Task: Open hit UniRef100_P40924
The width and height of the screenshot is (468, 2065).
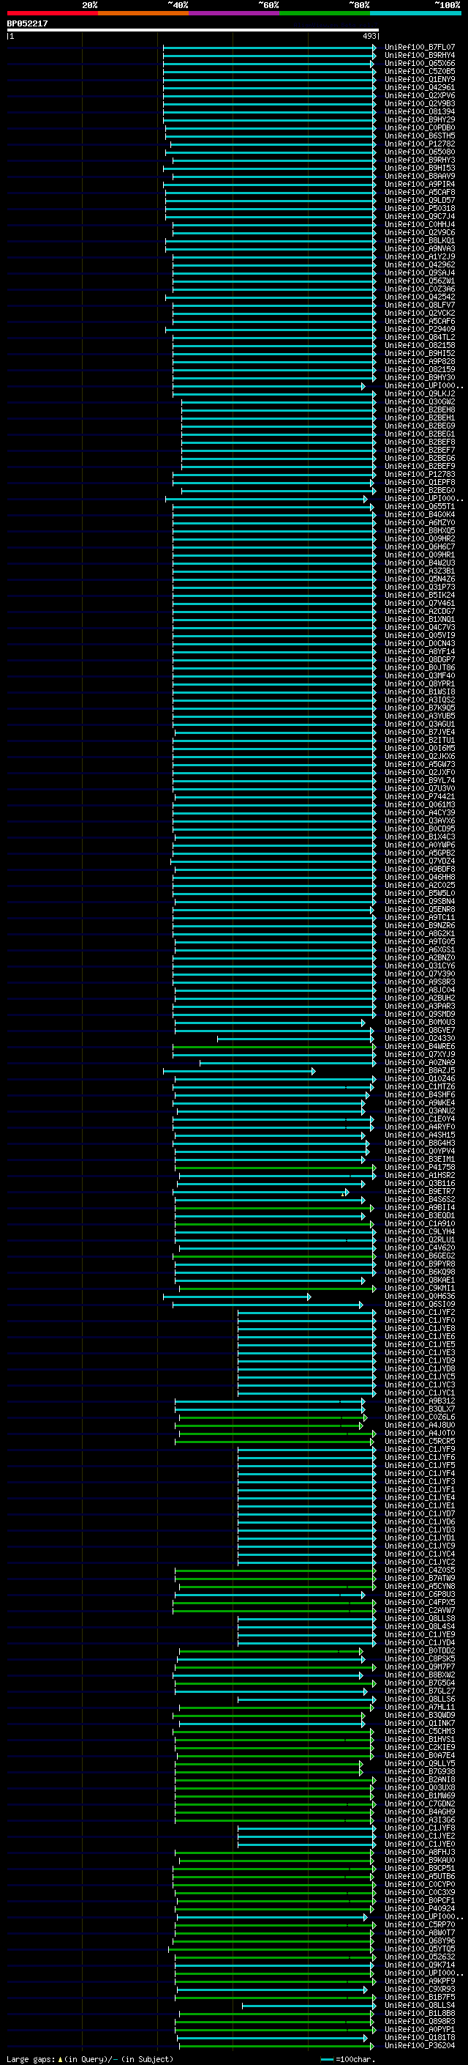Action: pyautogui.click(x=420, y=1908)
